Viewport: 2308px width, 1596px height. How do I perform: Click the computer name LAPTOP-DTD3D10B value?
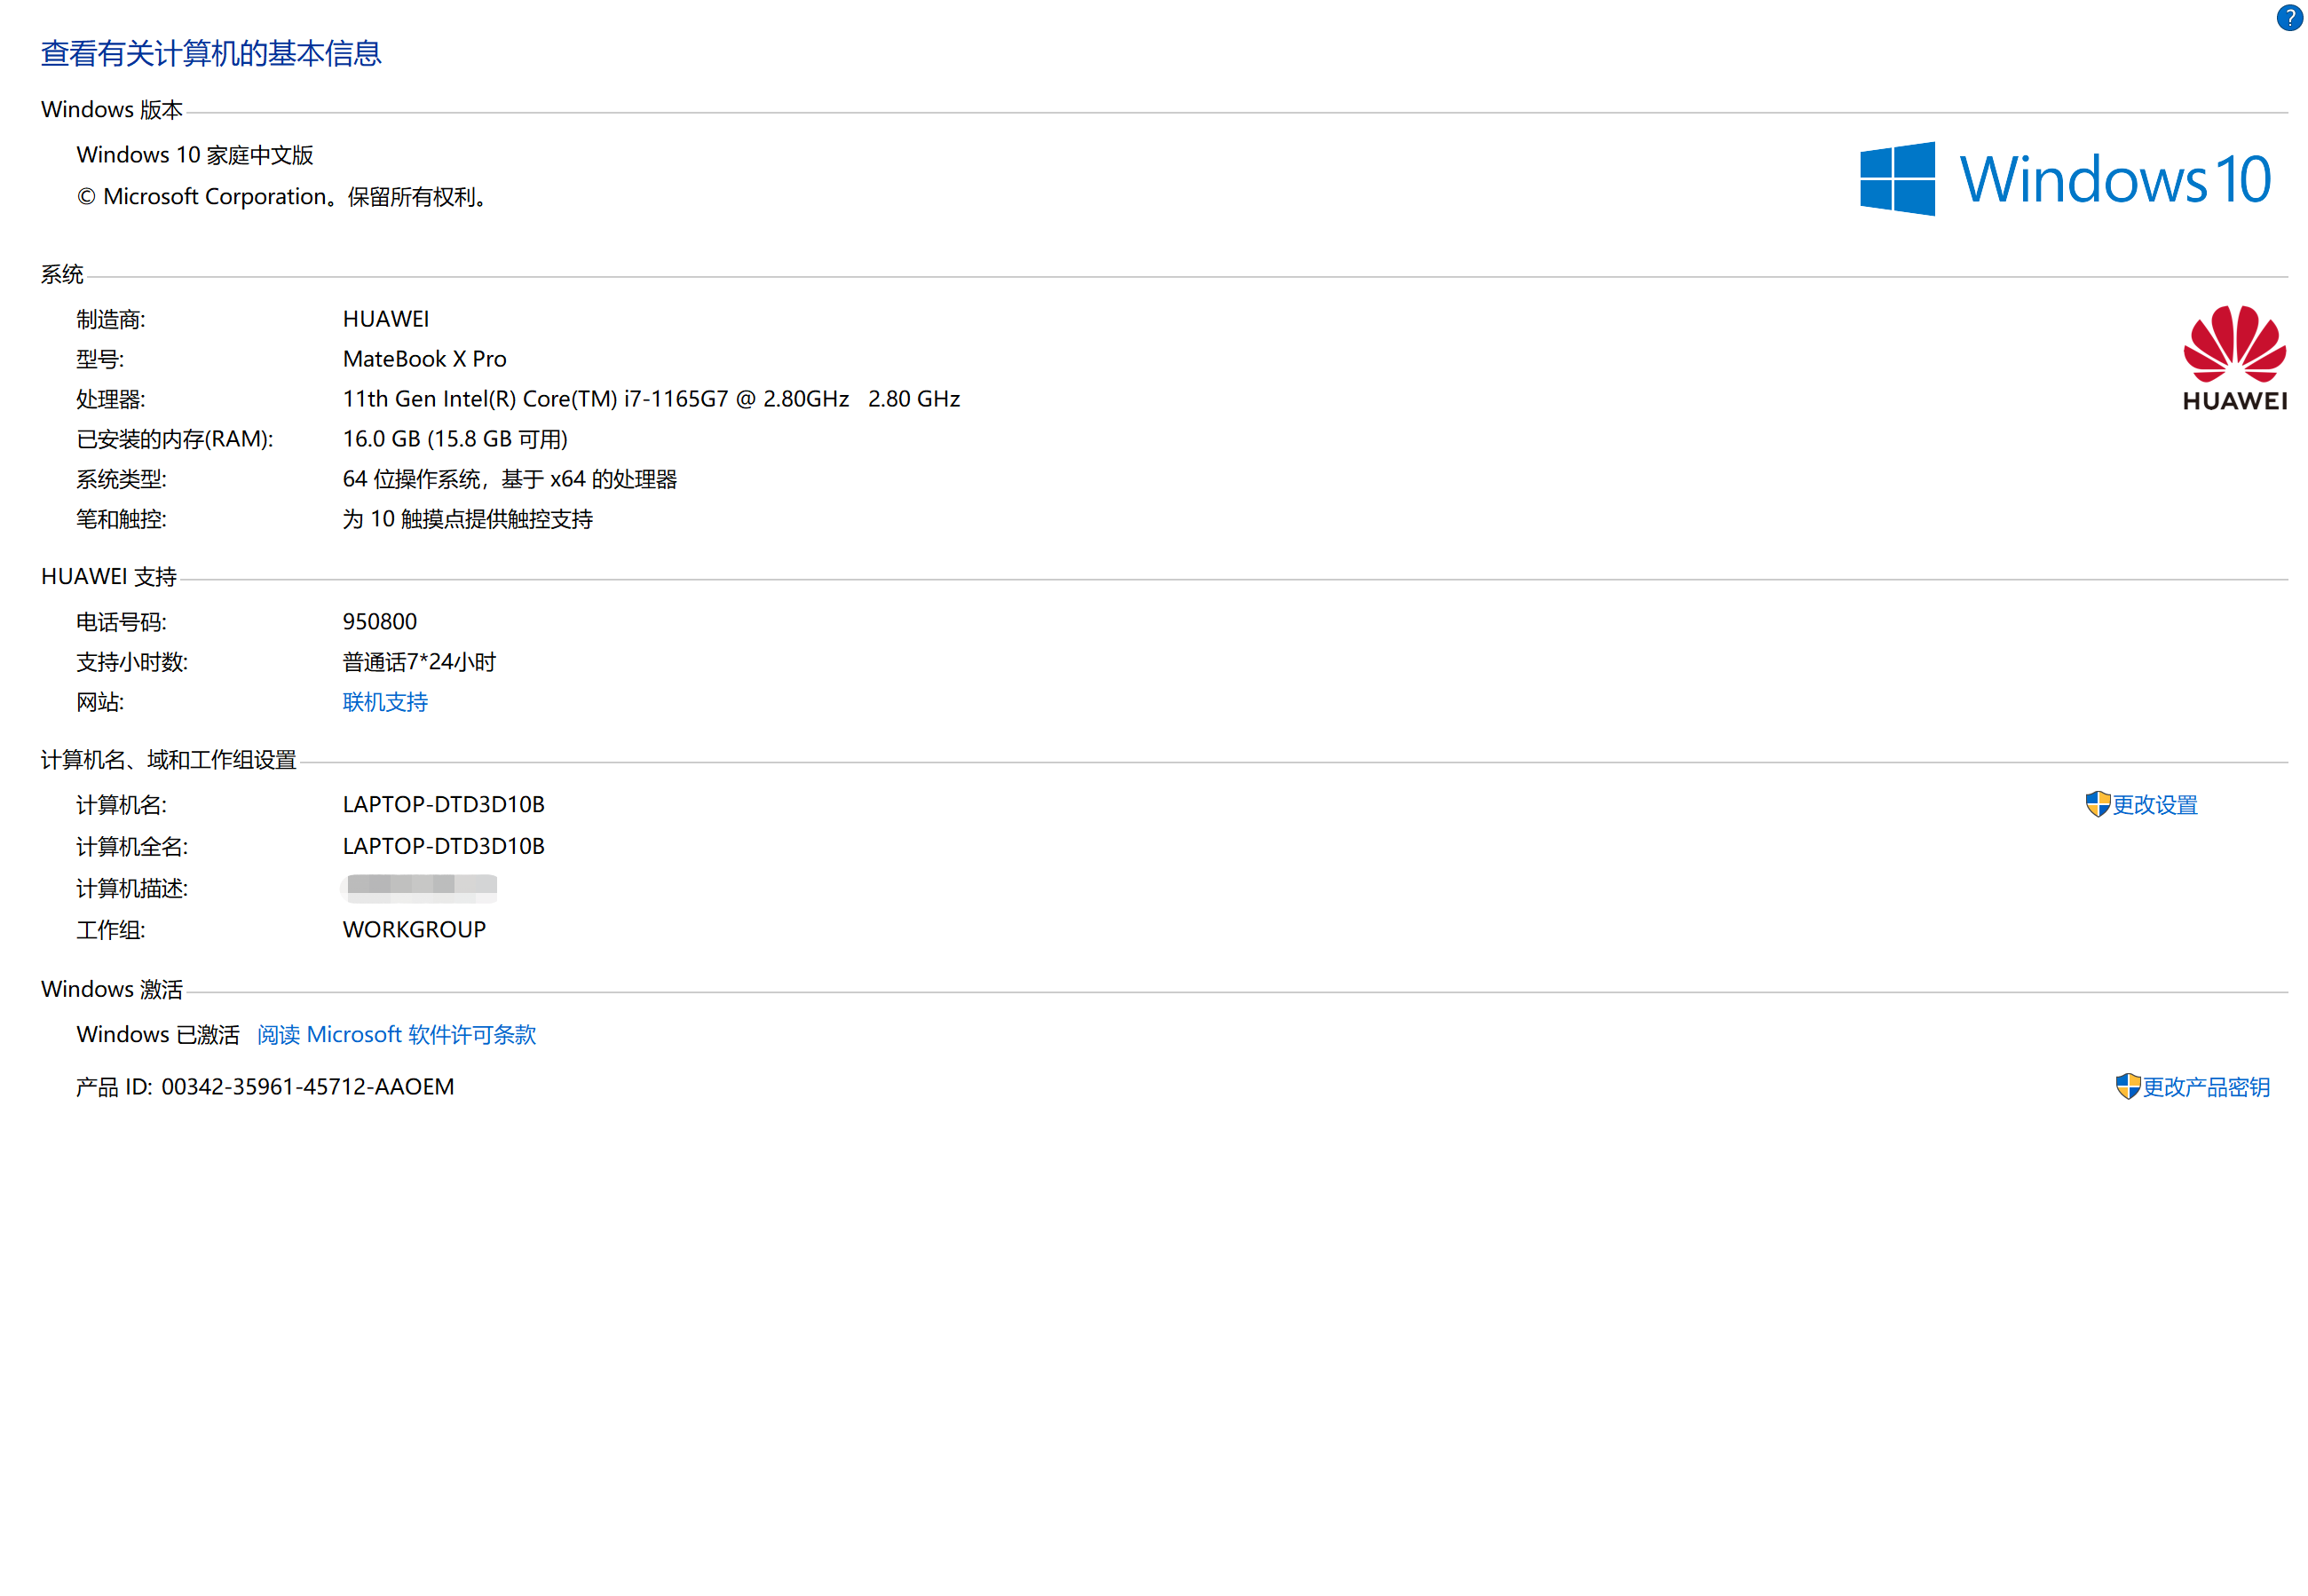click(443, 804)
